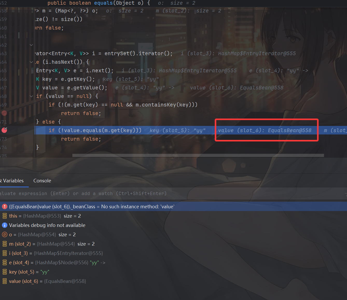Collapse the 'if (value == null)' code block
347x300 pixels.
(x=31, y=96)
